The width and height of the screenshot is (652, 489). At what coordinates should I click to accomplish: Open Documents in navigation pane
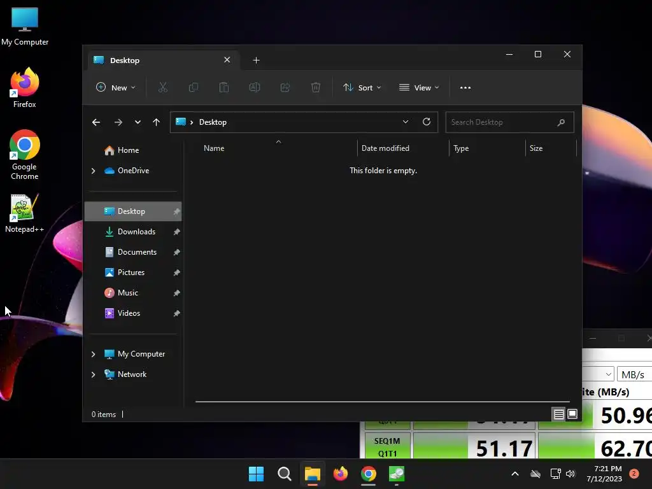click(x=133, y=252)
